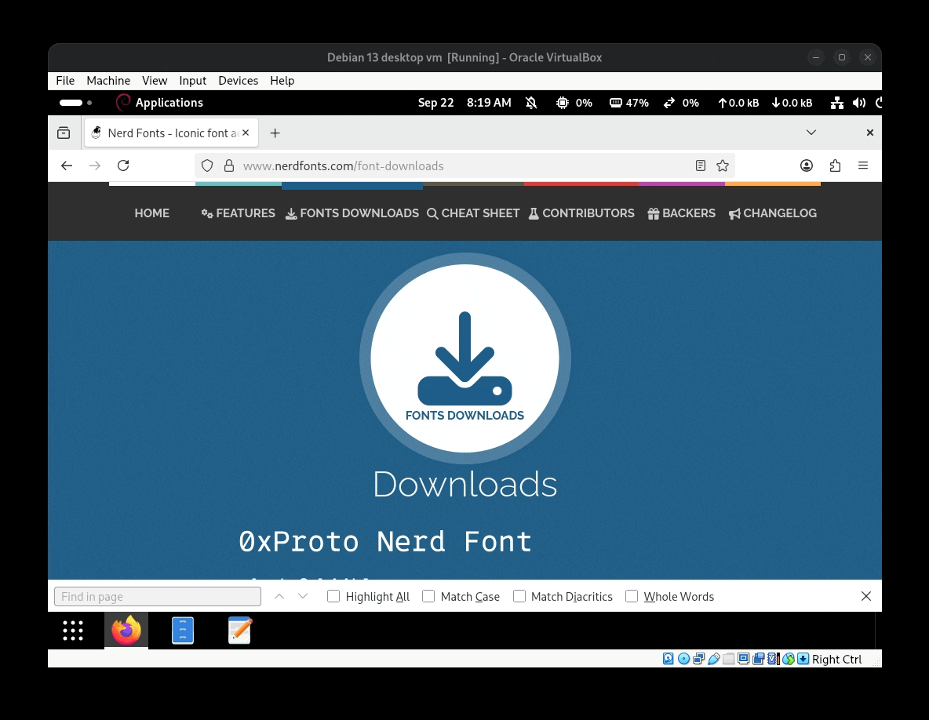Open the VirtualBox Devices menu
The image size is (929, 720).
[239, 81]
